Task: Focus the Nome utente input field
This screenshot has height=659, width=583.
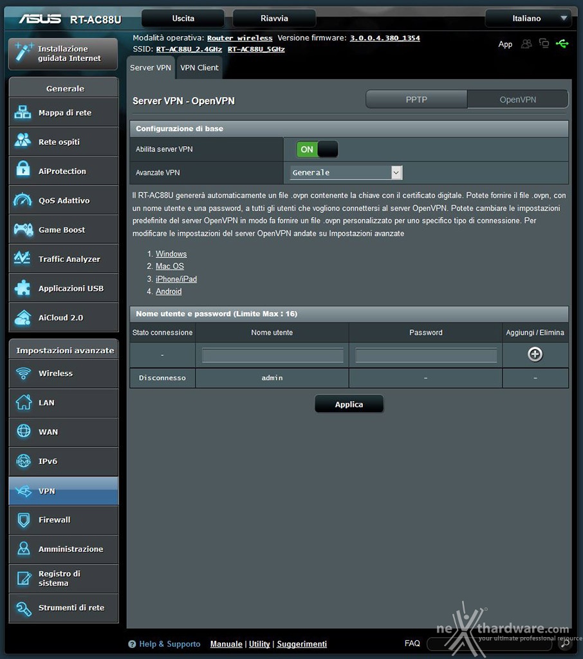Action: coord(272,355)
